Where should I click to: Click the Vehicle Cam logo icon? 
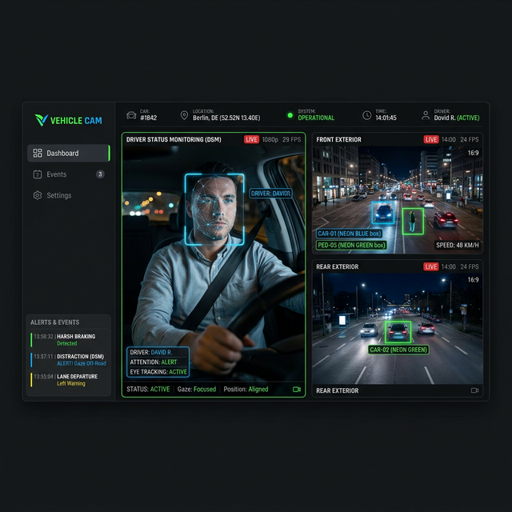click(x=41, y=120)
